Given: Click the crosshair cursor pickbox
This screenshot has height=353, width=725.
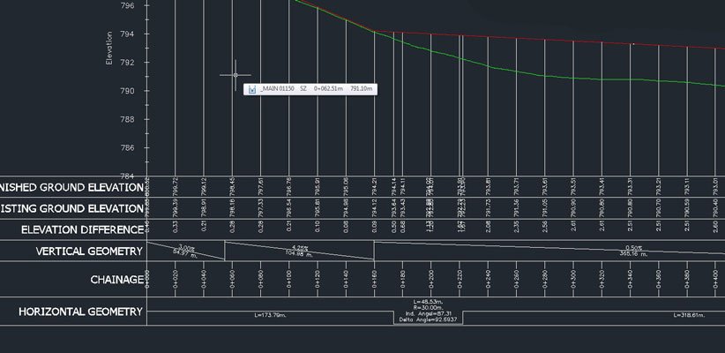Looking at the screenshot, I should point(235,75).
